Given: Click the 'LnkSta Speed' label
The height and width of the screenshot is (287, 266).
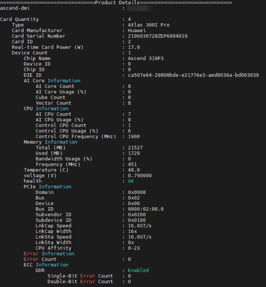Looking at the screenshot, I should click(x=53, y=237).
